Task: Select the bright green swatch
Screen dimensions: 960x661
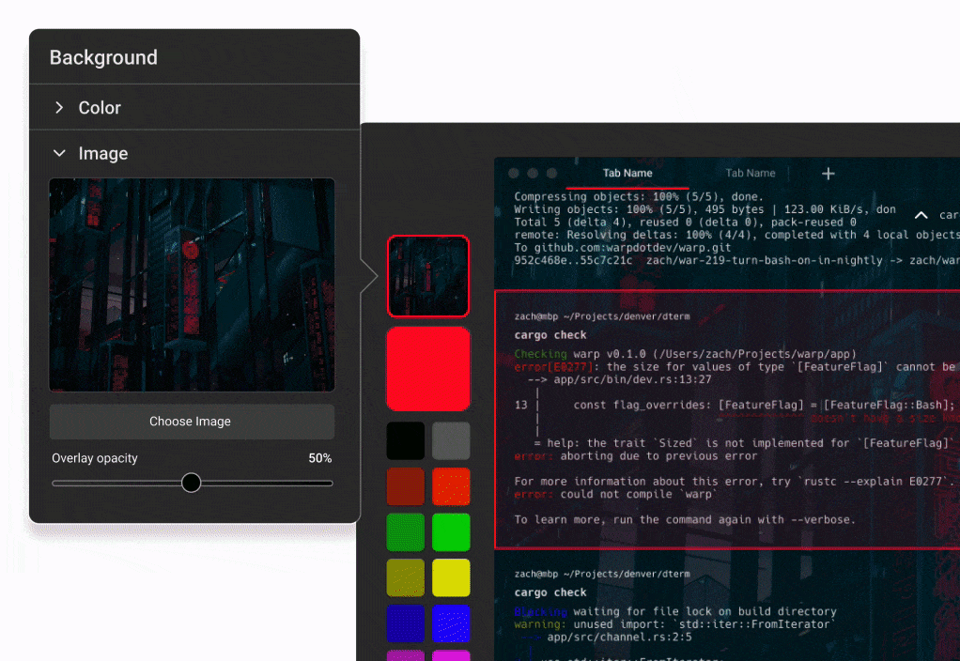Action: pos(451,532)
